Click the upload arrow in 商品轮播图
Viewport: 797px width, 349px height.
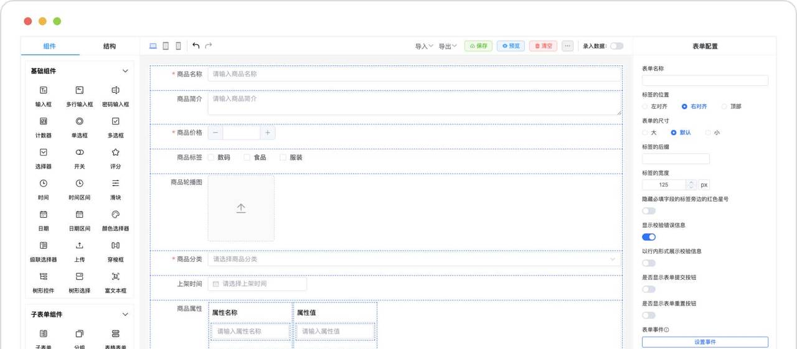[x=241, y=208]
